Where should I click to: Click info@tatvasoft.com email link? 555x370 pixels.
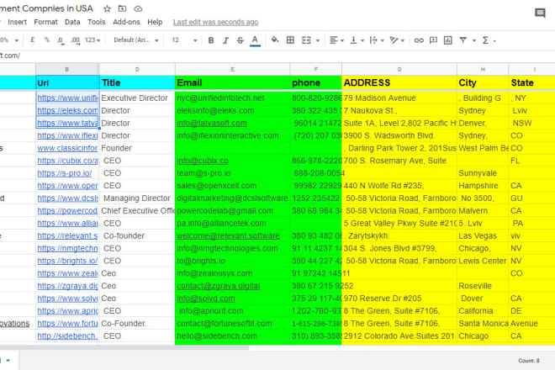click(x=212, y=124)
